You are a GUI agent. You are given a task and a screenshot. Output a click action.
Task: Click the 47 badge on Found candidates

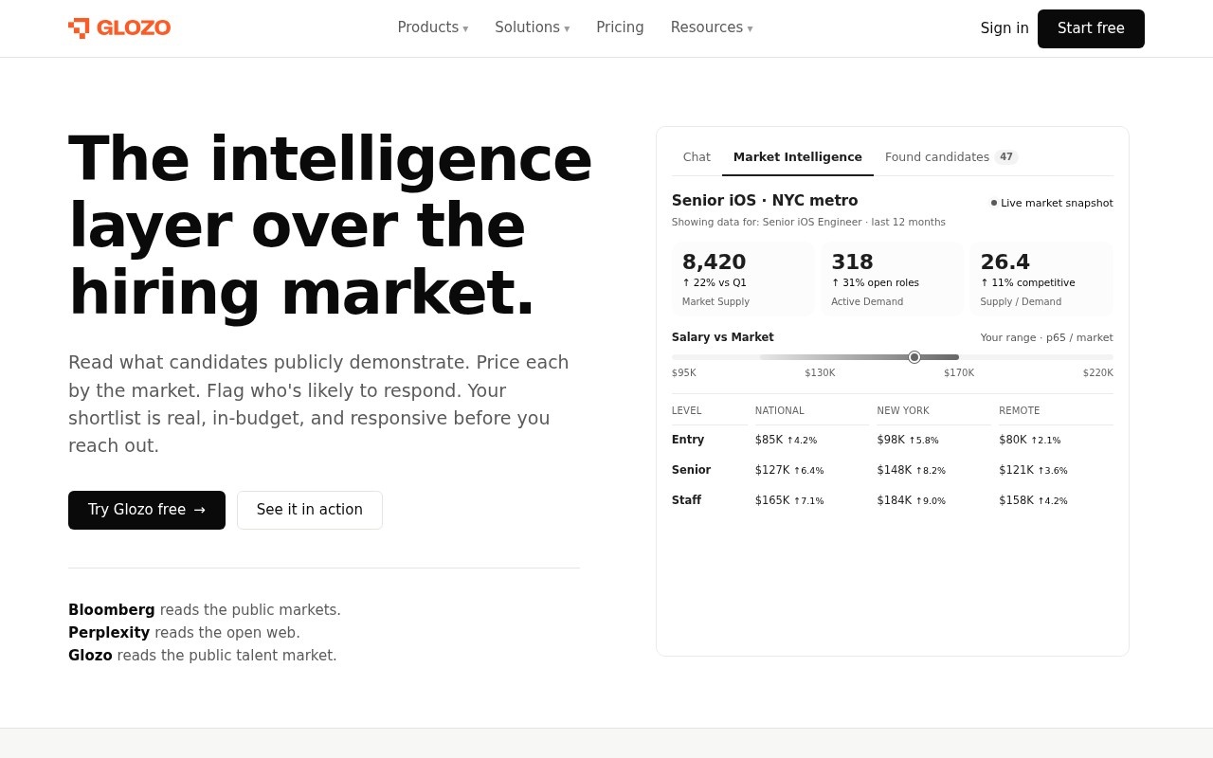[x=1006, y=157]
